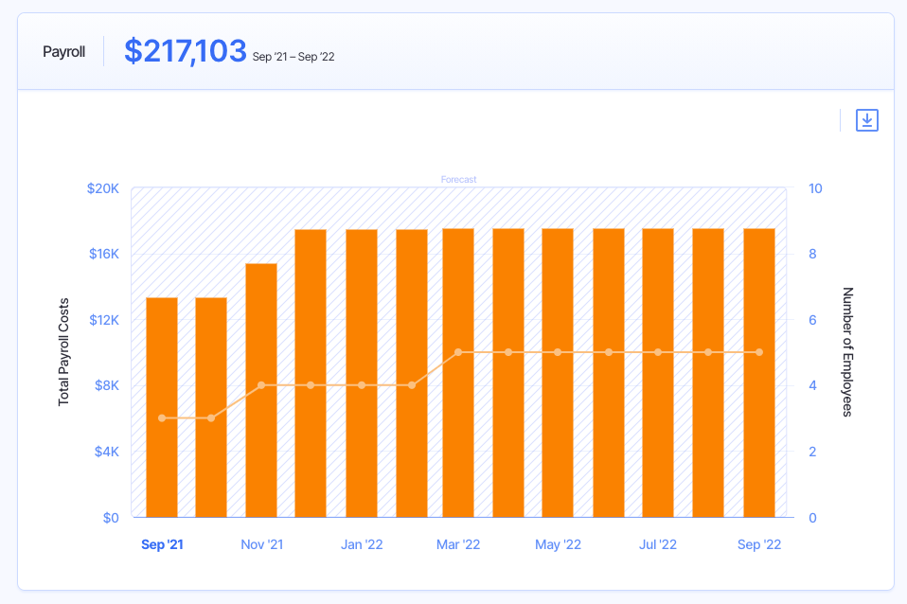Image resolution: width=907 pixels, height=604 pixels.
Task: Select the May '22 payroll bar
Action: pos(558,373)
